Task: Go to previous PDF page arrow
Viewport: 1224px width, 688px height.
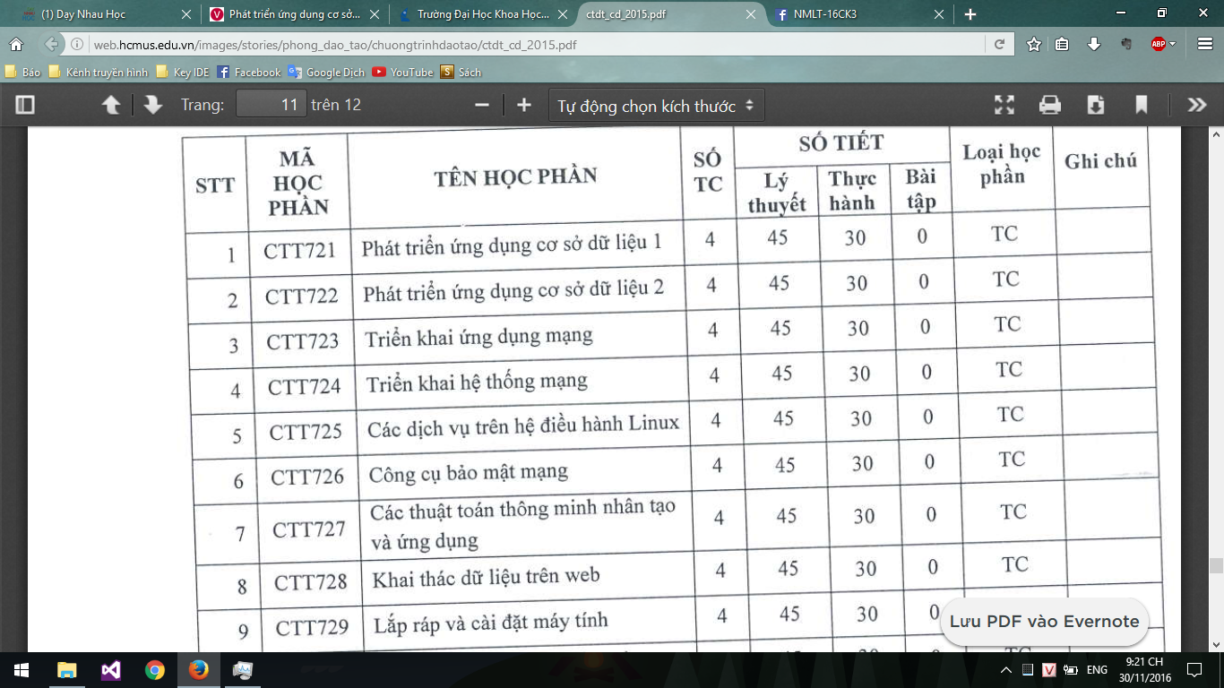Action: click(111, 105)
